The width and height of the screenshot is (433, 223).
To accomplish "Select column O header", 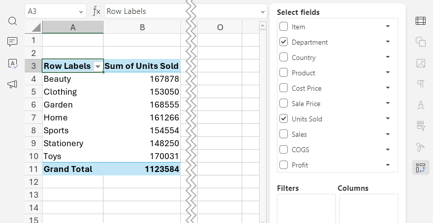I will click(220, 27).
